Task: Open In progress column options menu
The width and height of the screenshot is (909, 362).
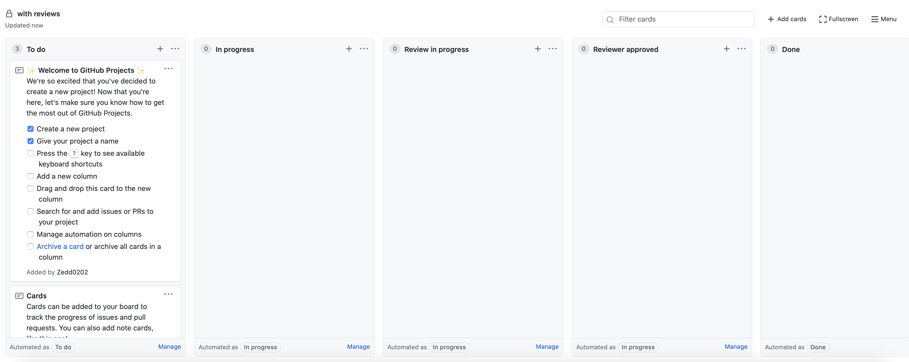Action: coord(364,49)
